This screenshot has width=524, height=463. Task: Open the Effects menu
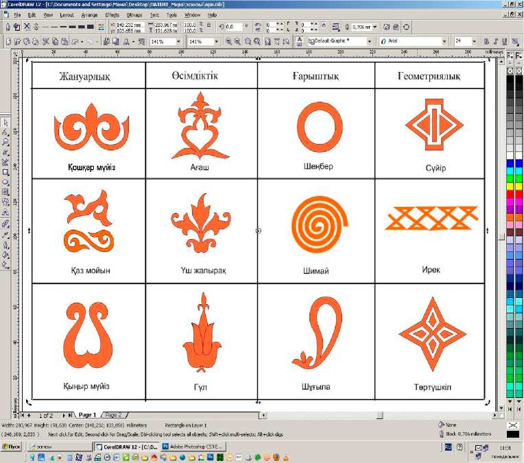(112, 15)
